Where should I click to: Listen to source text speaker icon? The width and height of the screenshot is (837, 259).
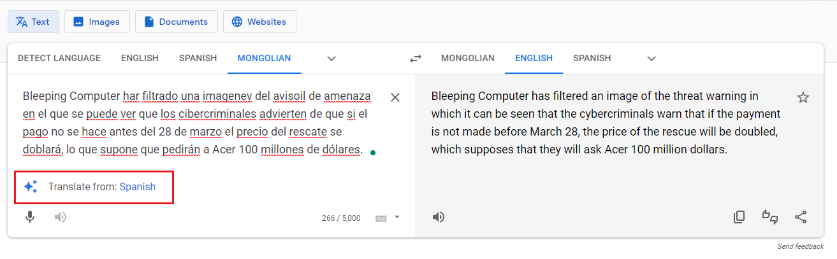click(x=61, y=217)
